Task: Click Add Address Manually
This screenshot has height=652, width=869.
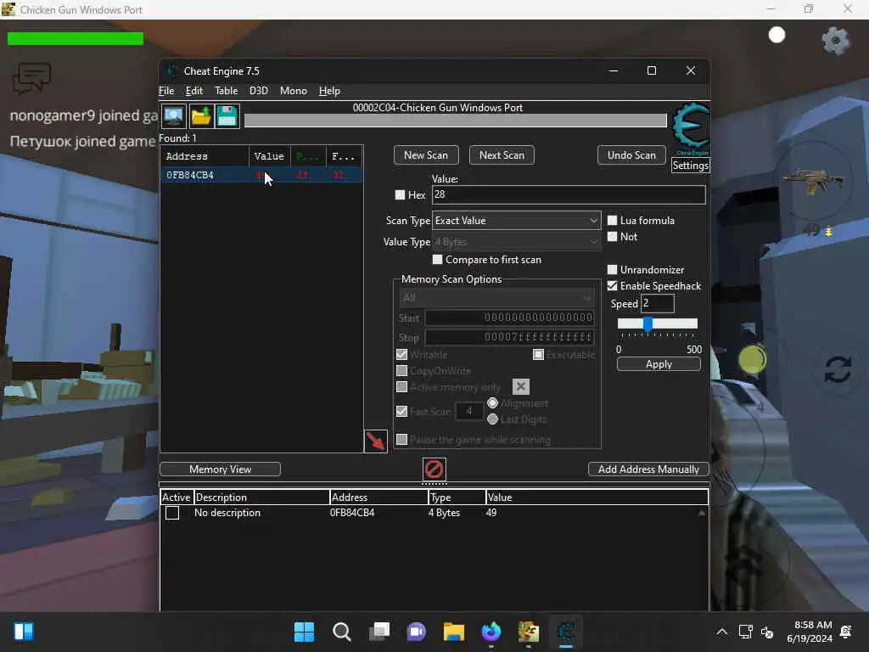Action: (x=648, y=469)
